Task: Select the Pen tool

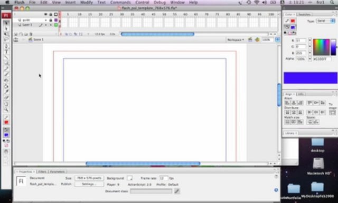Action: (6, 46)
